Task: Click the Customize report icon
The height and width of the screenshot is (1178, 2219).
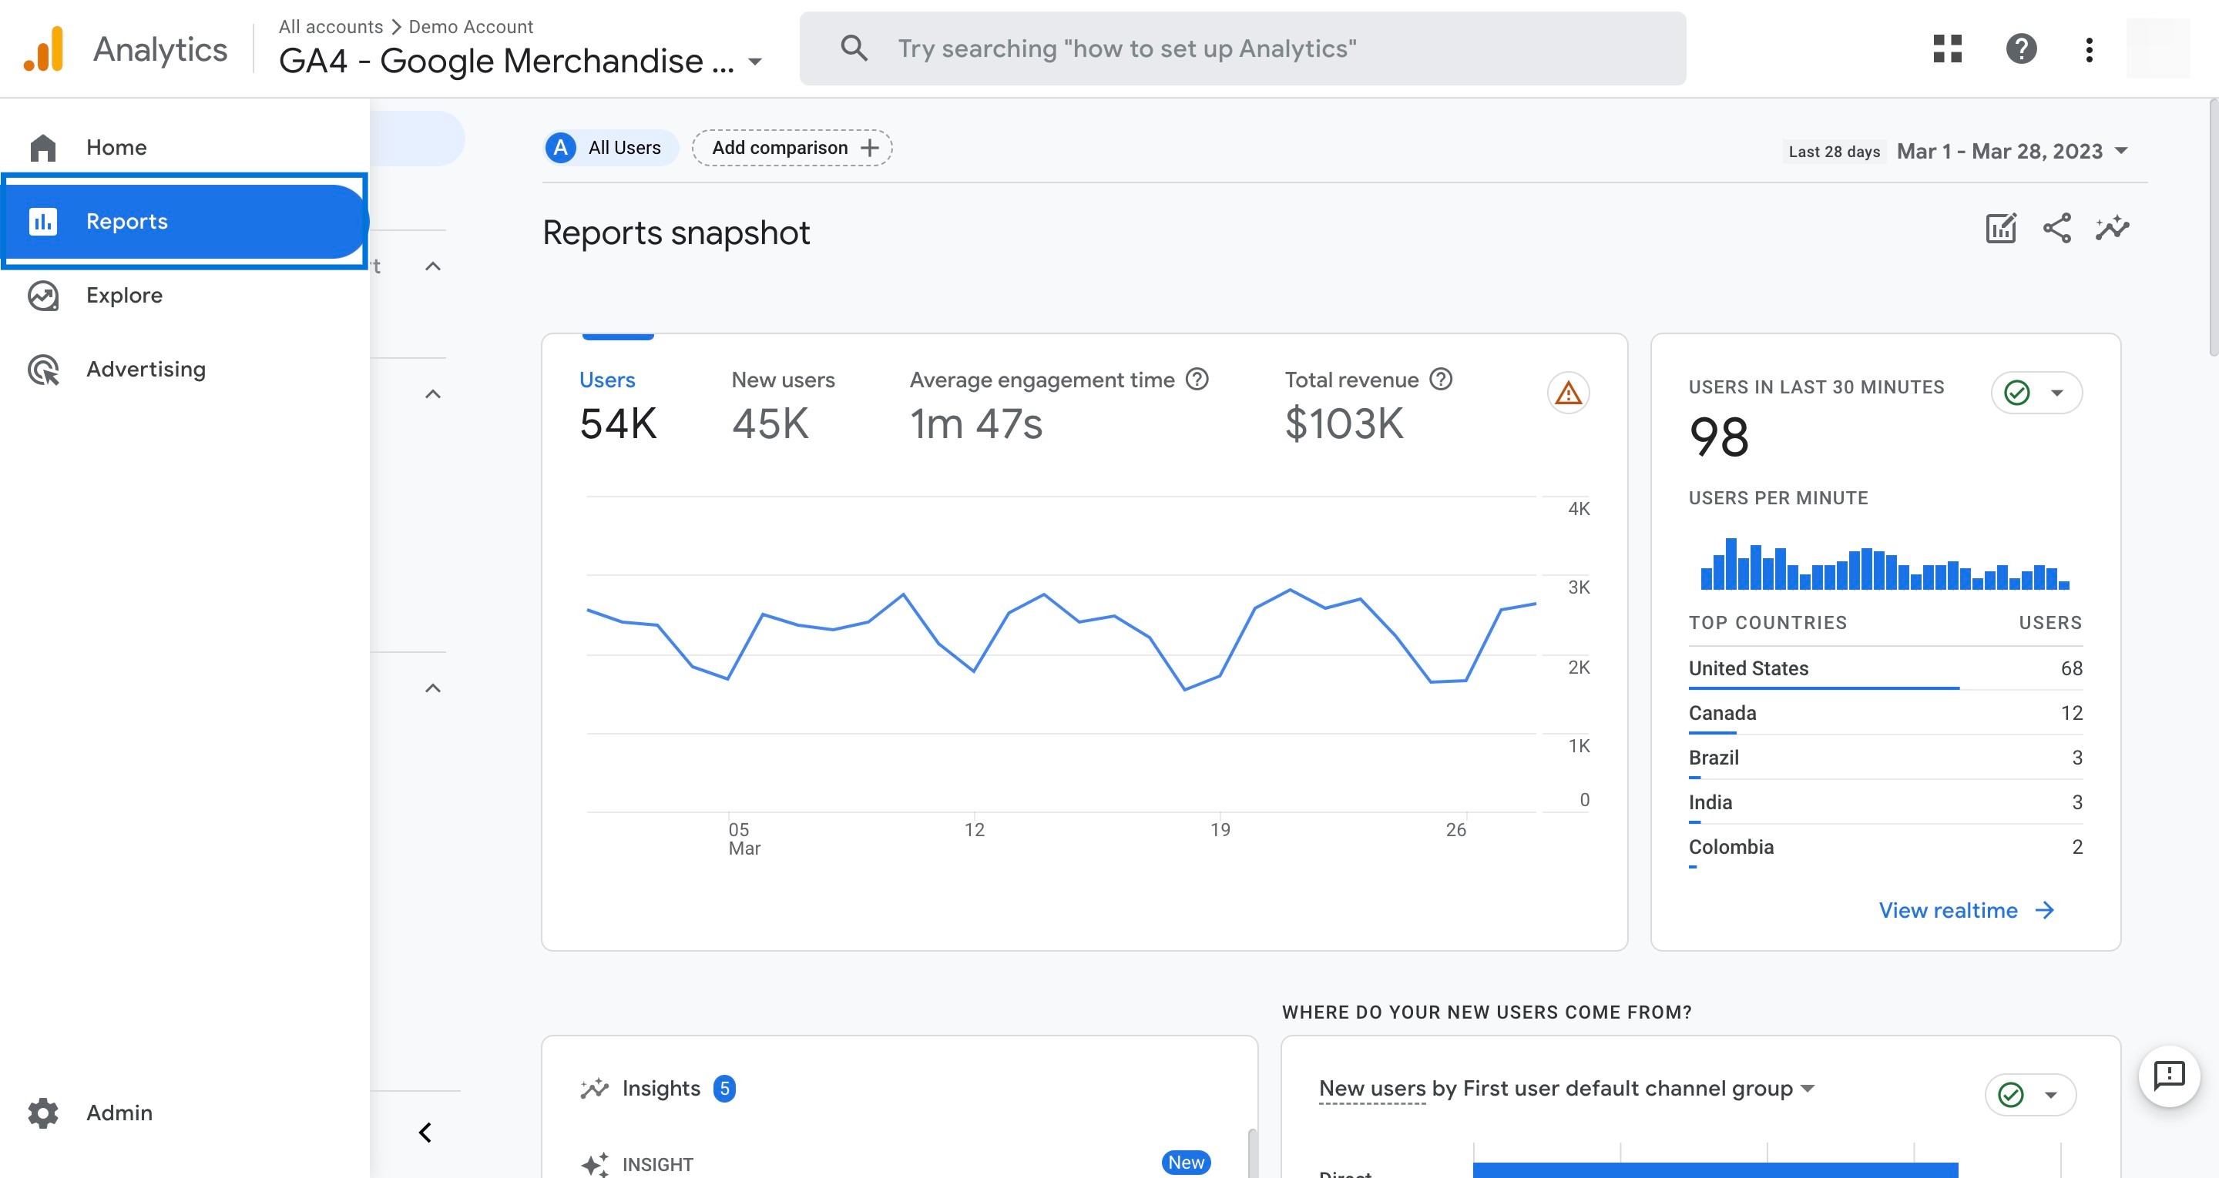Action: [2000, 228]
